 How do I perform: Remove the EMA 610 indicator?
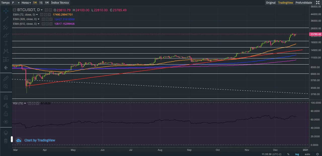pyautogui.click(x=51, y=24)
